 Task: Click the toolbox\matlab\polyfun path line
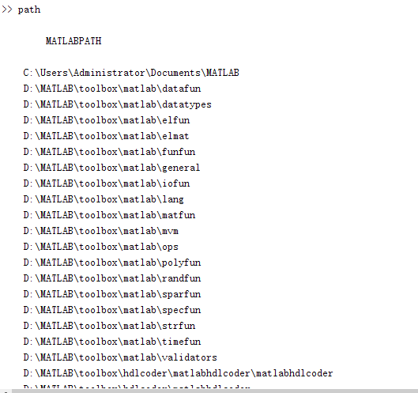112,263
